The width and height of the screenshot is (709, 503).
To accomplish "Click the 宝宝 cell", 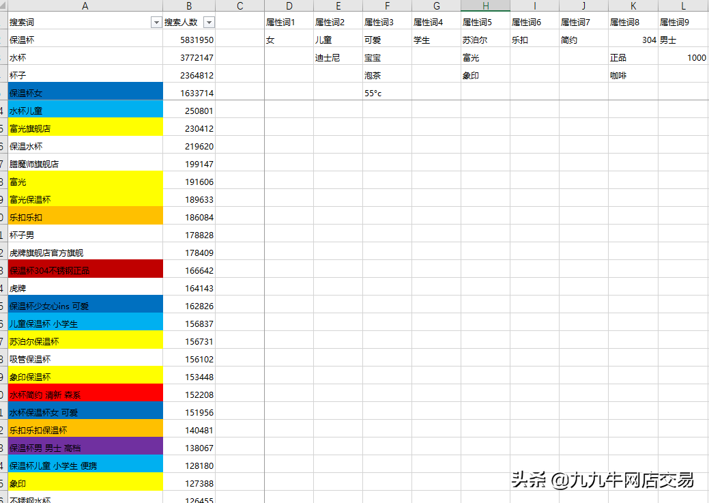I will click(387, 57).
